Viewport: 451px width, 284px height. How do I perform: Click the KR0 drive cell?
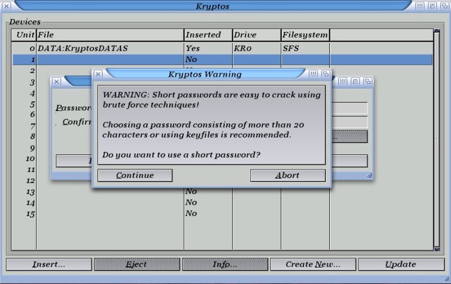click(243, 48)
